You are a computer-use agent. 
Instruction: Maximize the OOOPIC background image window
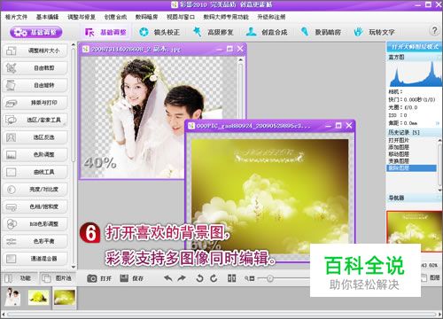338,126
